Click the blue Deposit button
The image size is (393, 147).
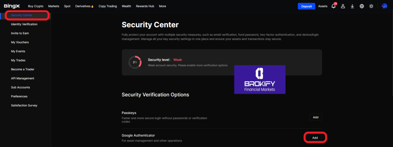pyautogui.click(x=306, y=6)
